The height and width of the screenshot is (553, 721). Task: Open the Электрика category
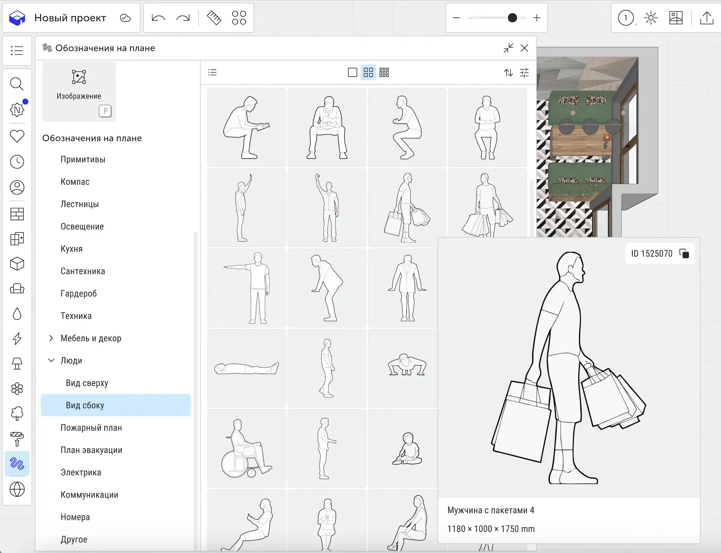pyautogui.click(x=81, y=472)
